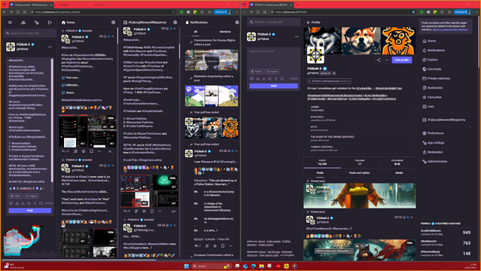481x271 pixels.
Task: Click the compose box scrollbar in the left column
Action: point(52,120)
